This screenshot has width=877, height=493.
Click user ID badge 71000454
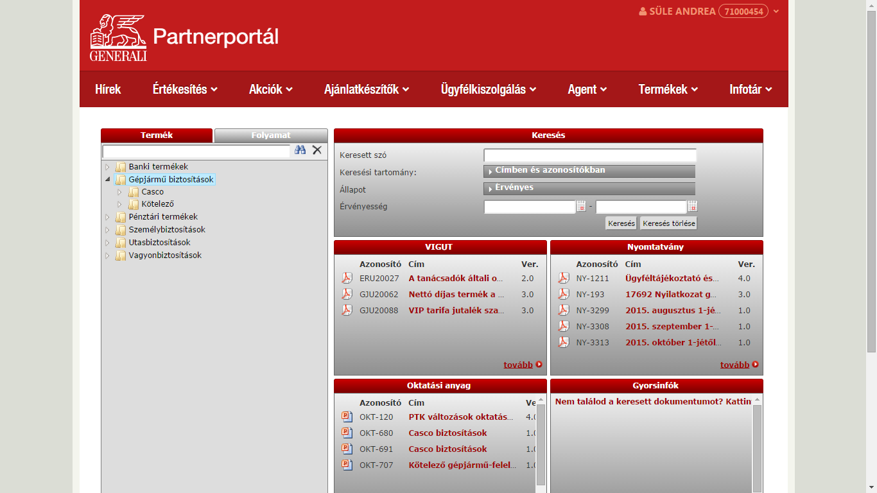pyautogui.click(x=743, y=12)
